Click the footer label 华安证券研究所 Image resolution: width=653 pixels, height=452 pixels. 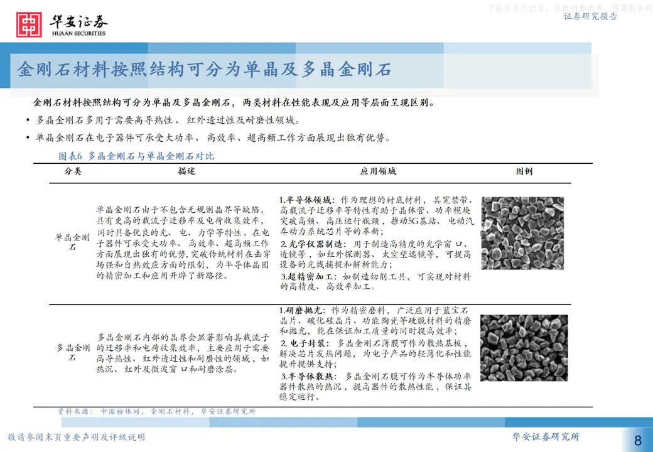click(546, 436)
